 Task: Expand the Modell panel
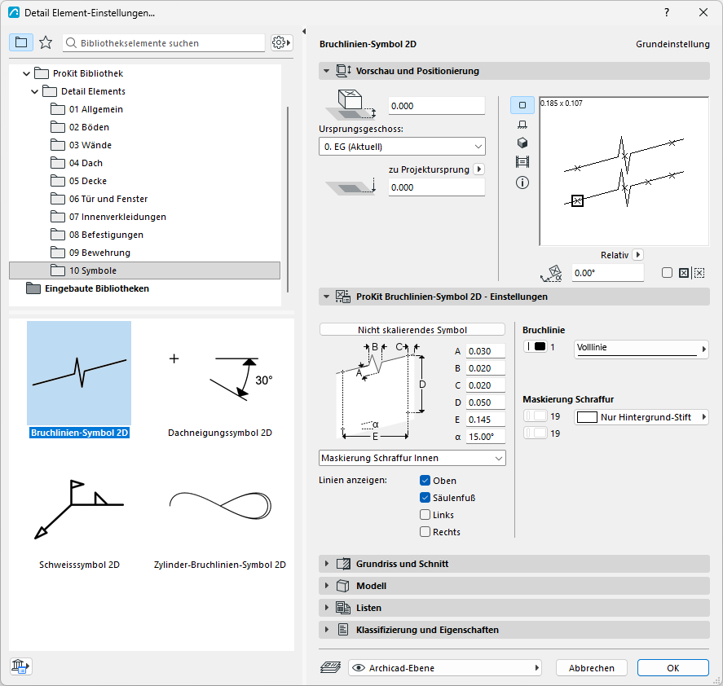coord(514,586)
